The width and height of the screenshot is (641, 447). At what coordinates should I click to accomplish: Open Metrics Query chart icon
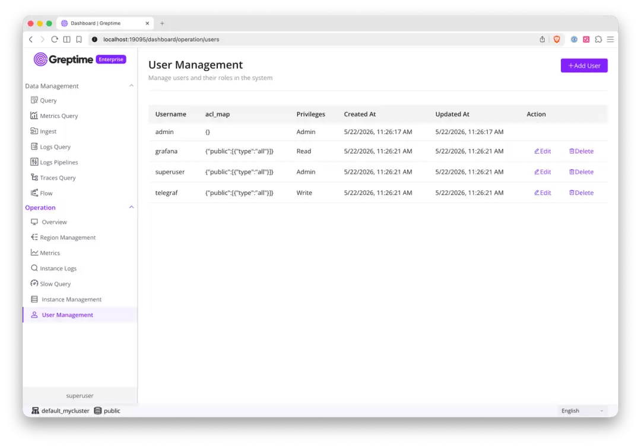pyautogui.click(x=34, y=116)
